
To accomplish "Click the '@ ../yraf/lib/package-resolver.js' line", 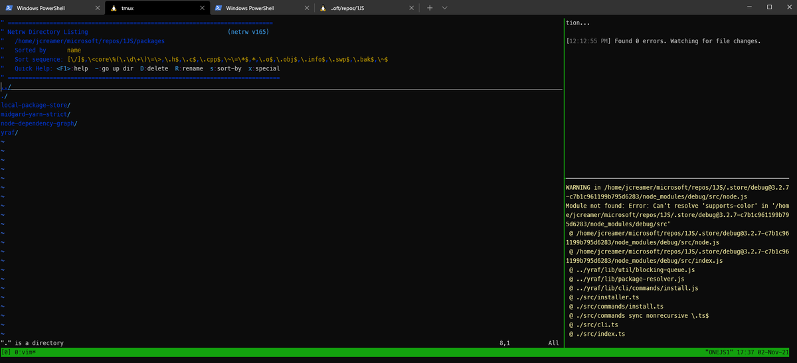I will pyautogui.click(x=628, y=279).
